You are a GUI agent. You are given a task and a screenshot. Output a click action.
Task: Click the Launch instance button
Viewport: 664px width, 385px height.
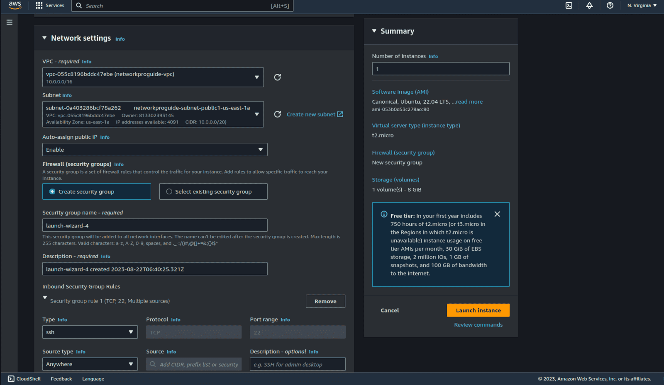point(478,310)
